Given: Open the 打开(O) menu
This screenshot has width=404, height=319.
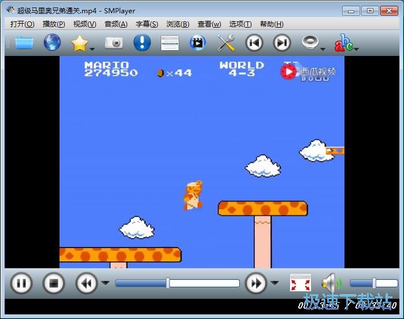Looking at the screenshot, I should click(22, 24).
